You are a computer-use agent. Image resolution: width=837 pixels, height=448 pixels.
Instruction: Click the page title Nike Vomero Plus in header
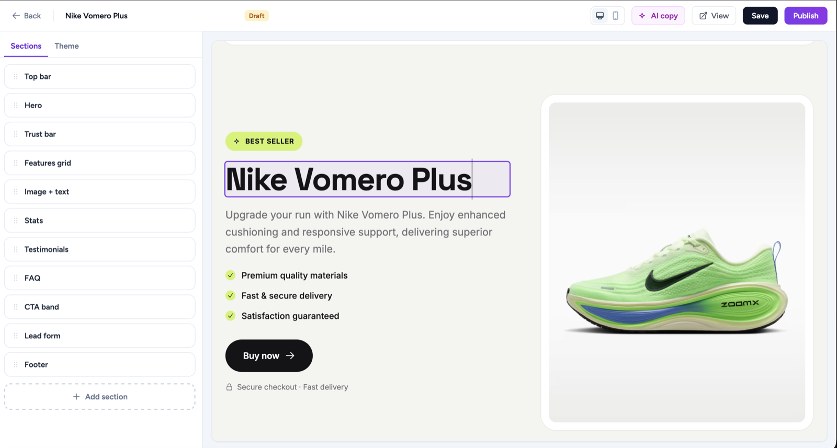96,16
